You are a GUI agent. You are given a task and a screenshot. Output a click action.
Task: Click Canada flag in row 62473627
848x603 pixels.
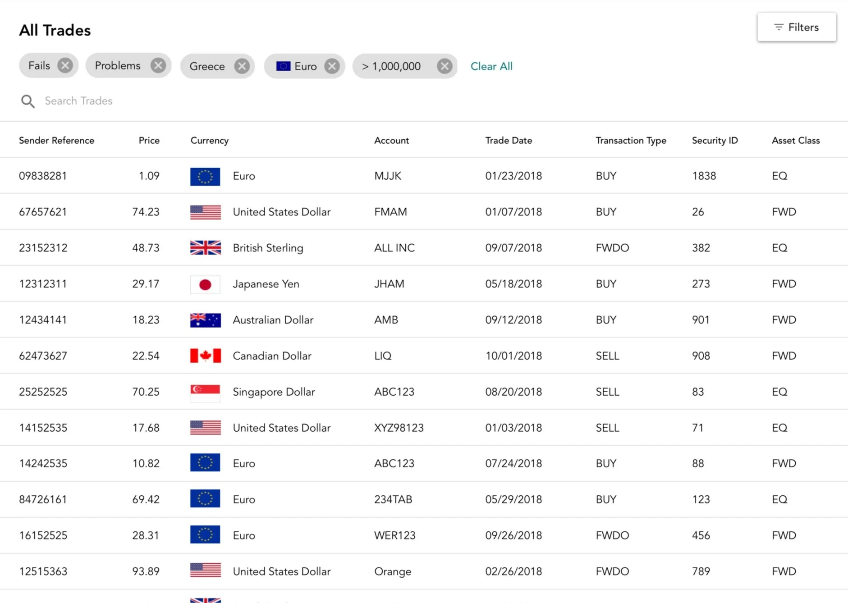(x=206, y=356)
